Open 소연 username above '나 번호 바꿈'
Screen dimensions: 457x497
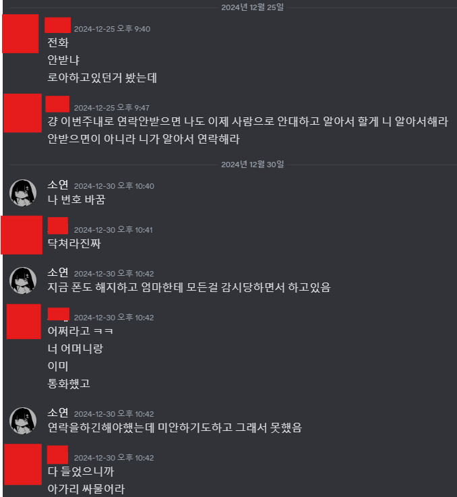tap(58, 185)
